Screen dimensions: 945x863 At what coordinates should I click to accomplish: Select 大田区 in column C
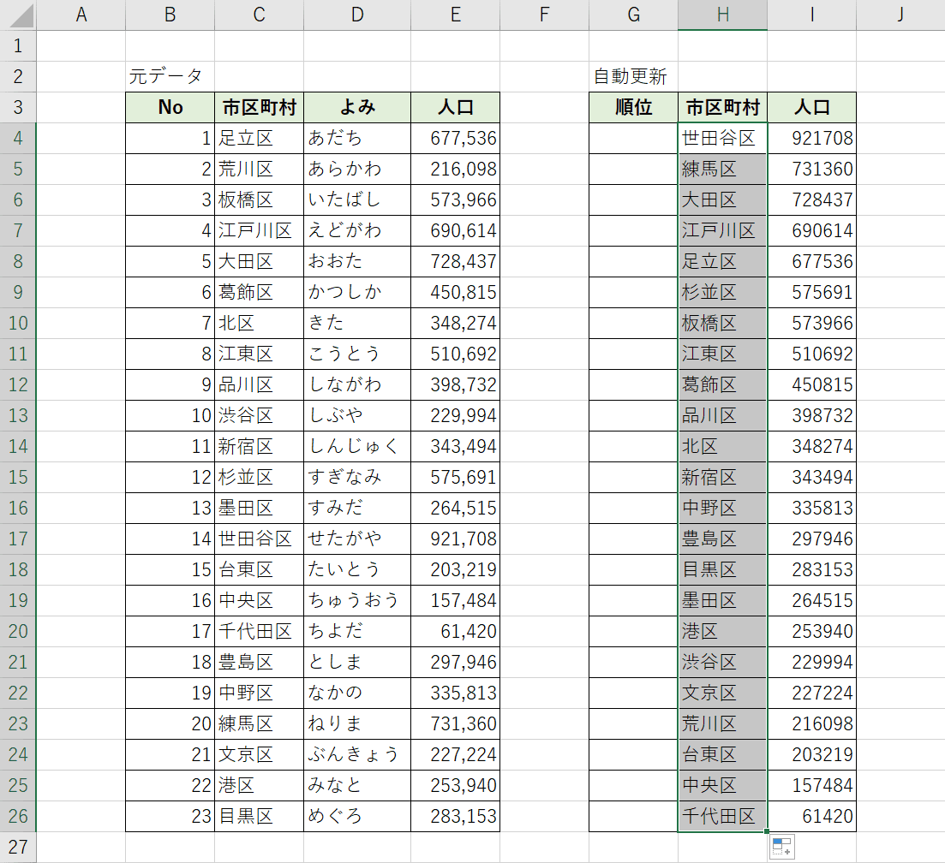(259, 261)
